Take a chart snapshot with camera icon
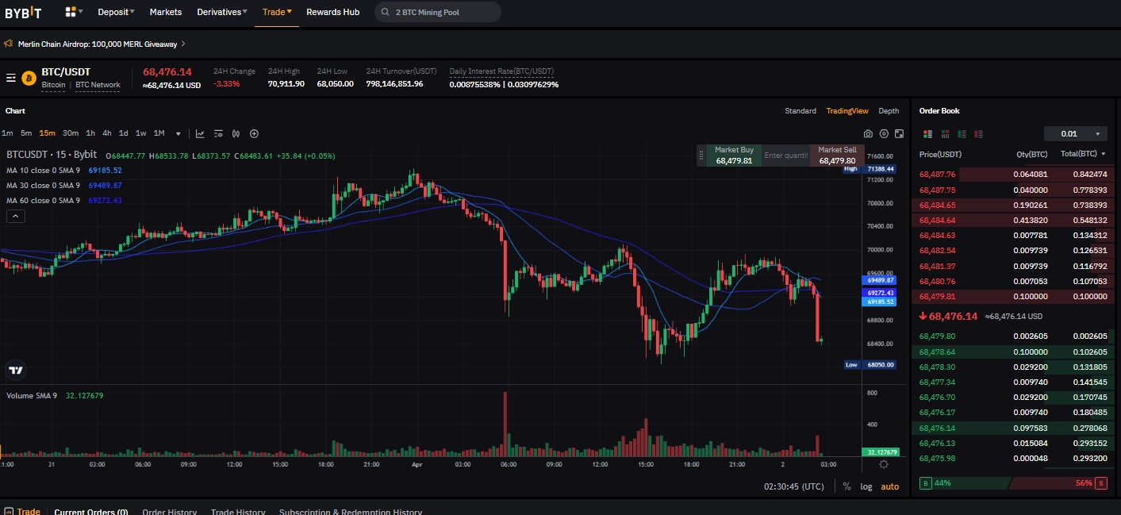Screen dimensions: 1121x515 coord(869,133)
